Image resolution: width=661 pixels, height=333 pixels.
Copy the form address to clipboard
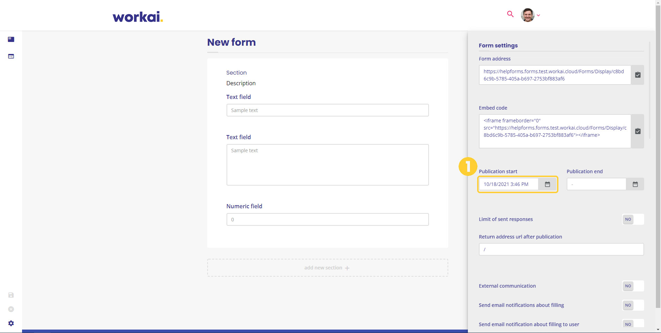coord(638,75)
